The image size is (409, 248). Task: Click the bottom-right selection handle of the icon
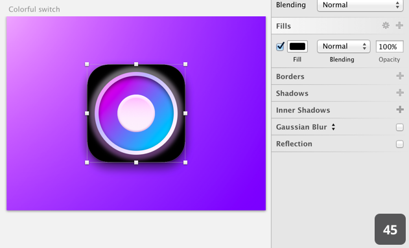pyautogui.click(x=185, y=163)
